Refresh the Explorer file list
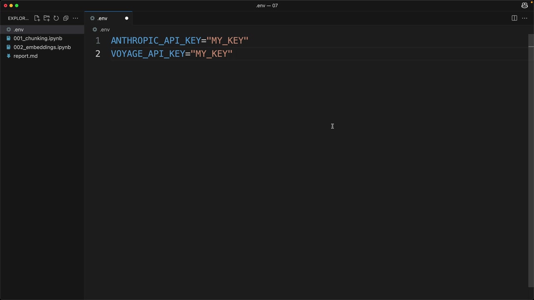Screen dimensions: 534x300 [56, 18]
